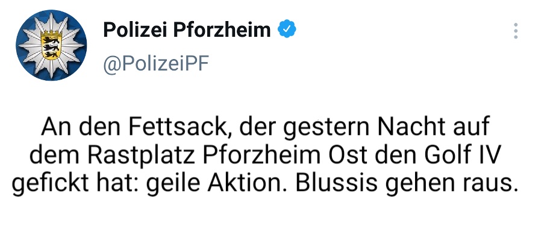Click the word "Rastplatz" in the tweet

click(144, 156)
